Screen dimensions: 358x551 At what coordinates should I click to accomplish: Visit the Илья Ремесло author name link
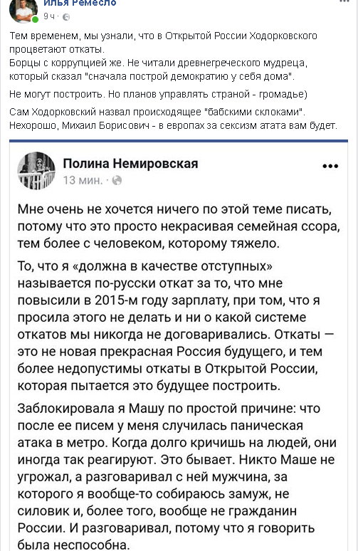click(x=80, y=3)
